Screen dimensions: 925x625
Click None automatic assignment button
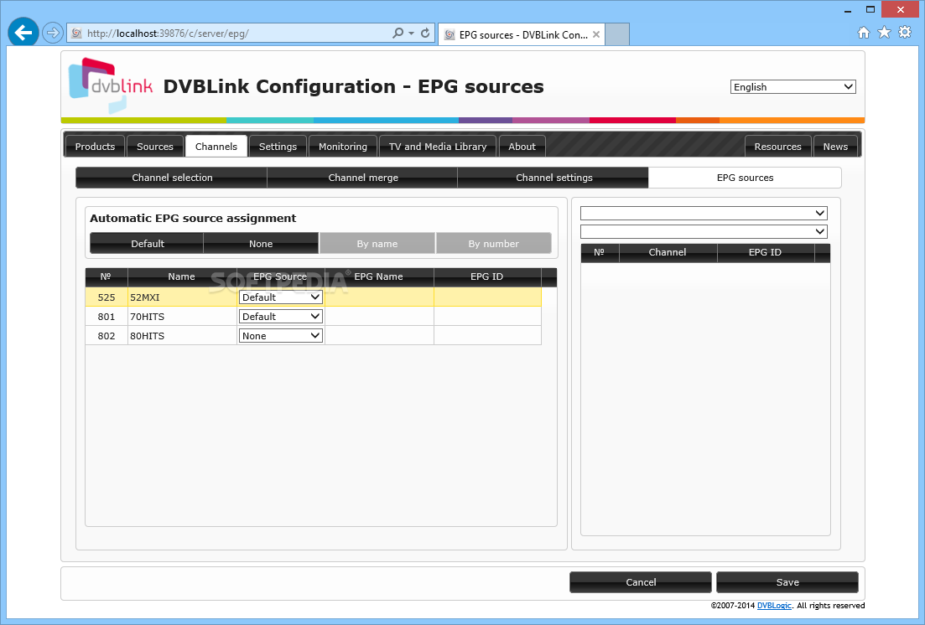(x=261, y=244)
